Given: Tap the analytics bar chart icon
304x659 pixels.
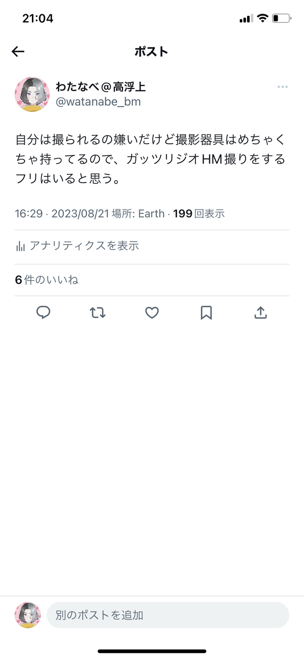Looking at the screenshot, I should click(21, 246).
